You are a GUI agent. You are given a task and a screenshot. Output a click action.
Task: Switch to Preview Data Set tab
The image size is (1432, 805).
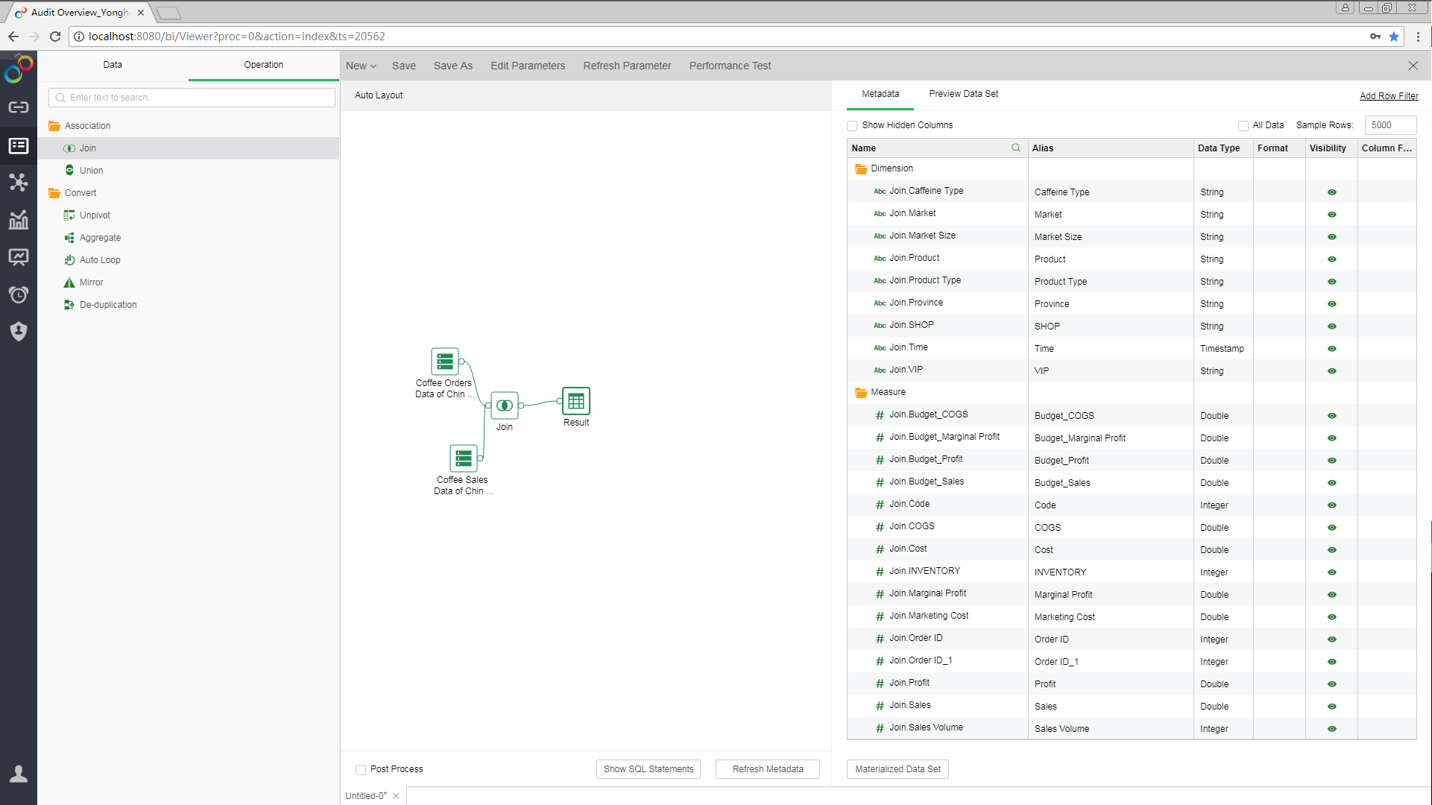tap(963, 94)
